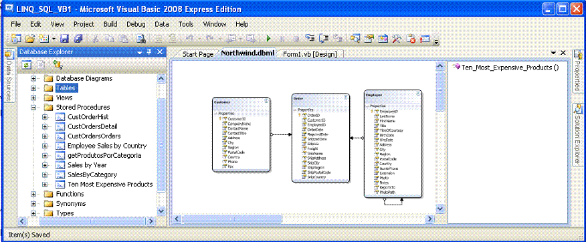The height and width of the screenshot is (242, 586).
Task: Save the file with floppy disk icon
Action: click(x=64, y=38)
